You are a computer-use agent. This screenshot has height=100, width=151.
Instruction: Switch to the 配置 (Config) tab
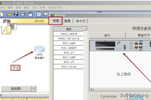point(67,21)
